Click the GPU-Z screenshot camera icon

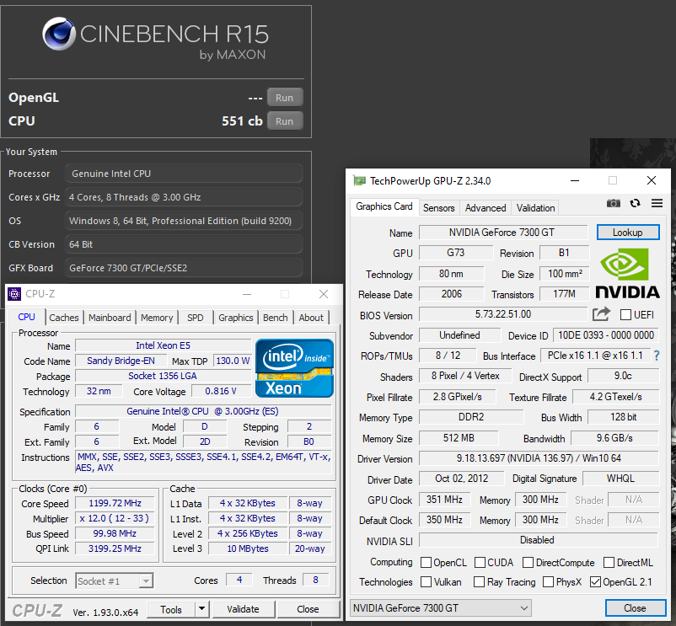[613, 203]
